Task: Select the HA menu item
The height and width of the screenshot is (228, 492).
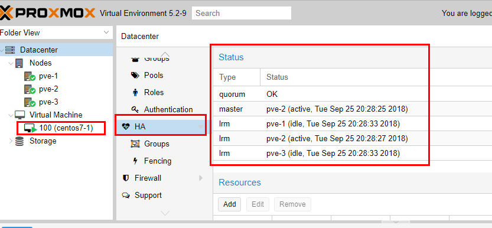Action: (161, 127)
